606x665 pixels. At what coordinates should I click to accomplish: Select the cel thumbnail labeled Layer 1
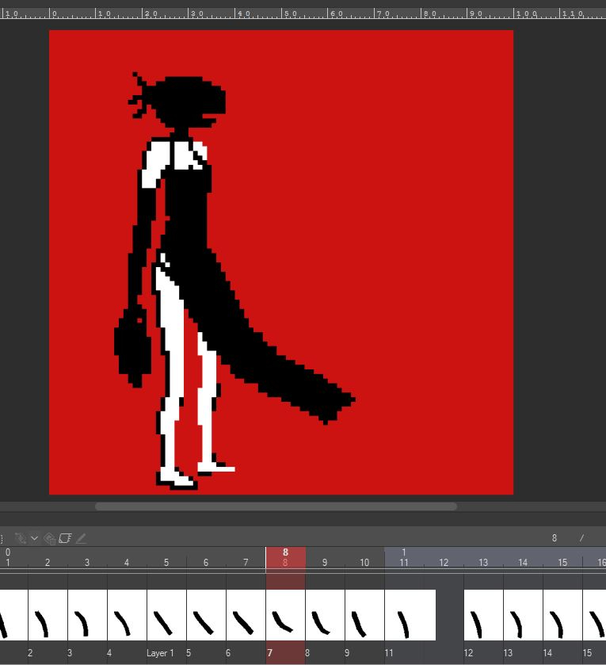tap(166, 615)
